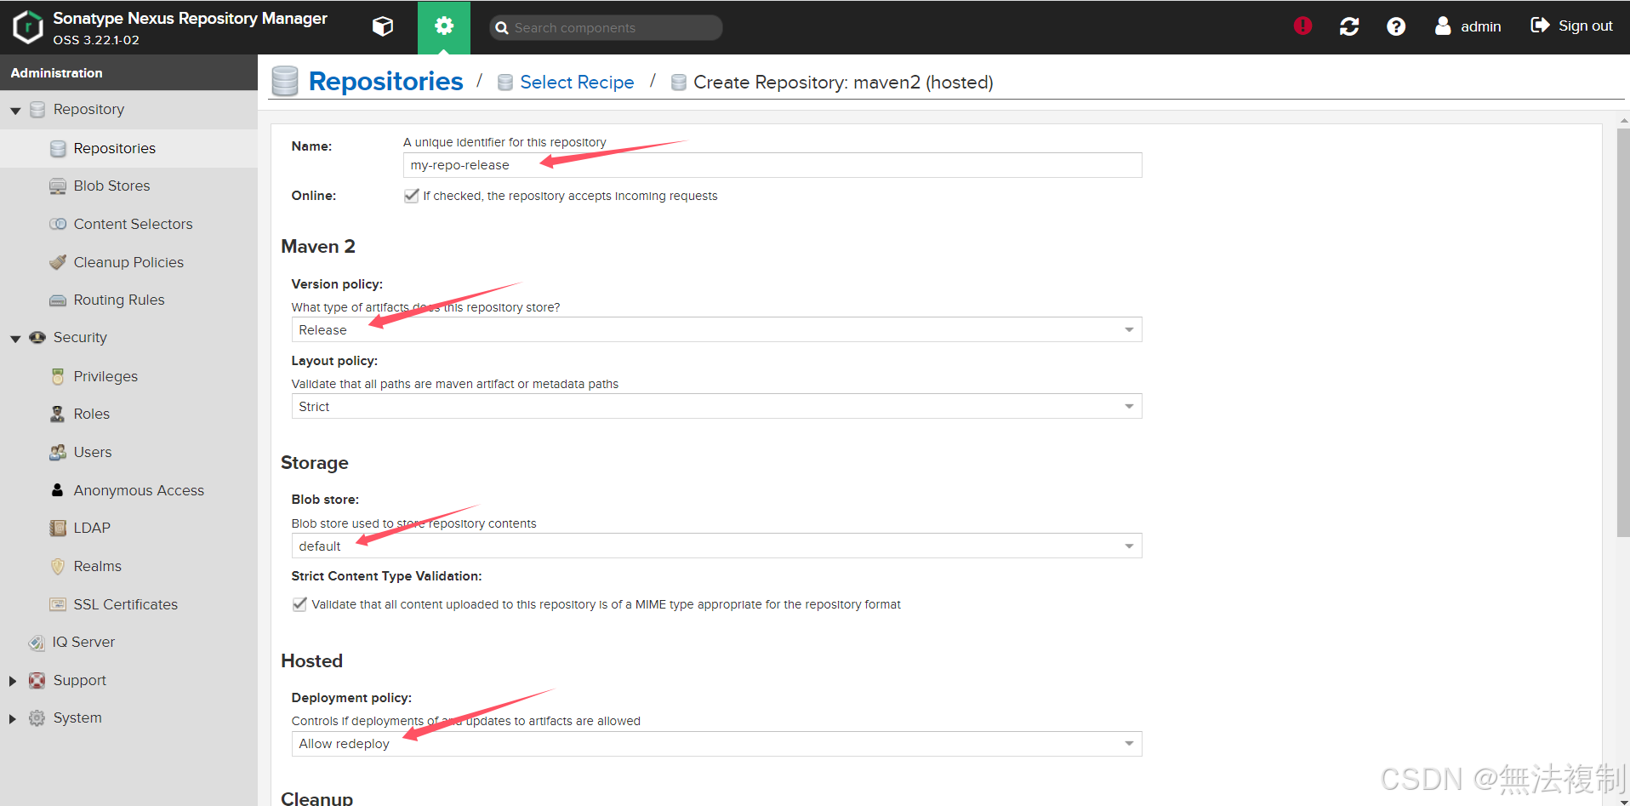Image resolution: width=1630 pixels, height=806 pixels.
Task: Click the Roles icon
Action: point(58,414)
